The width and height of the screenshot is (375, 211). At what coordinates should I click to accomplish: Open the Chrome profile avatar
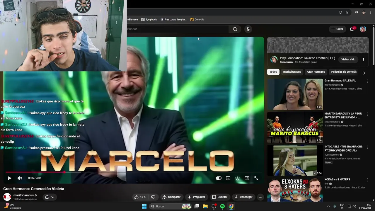click(x=364, y=12)
